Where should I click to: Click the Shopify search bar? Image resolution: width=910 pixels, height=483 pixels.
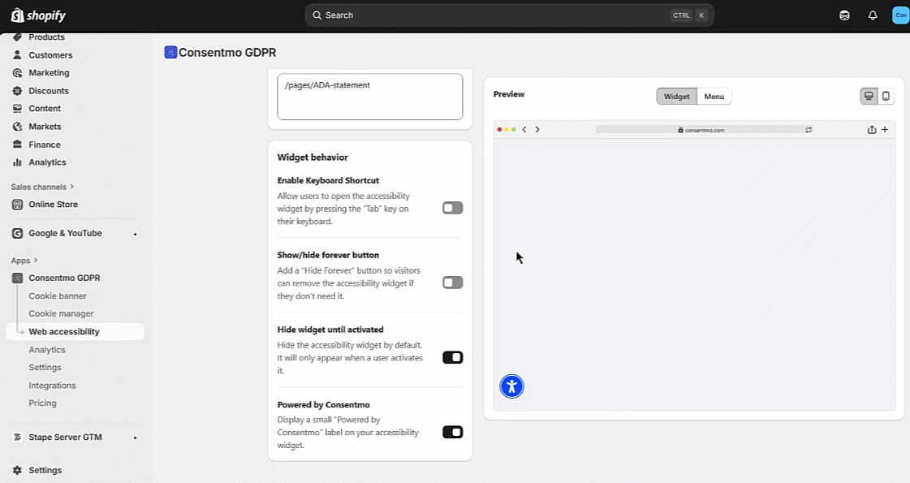(509, 15)
